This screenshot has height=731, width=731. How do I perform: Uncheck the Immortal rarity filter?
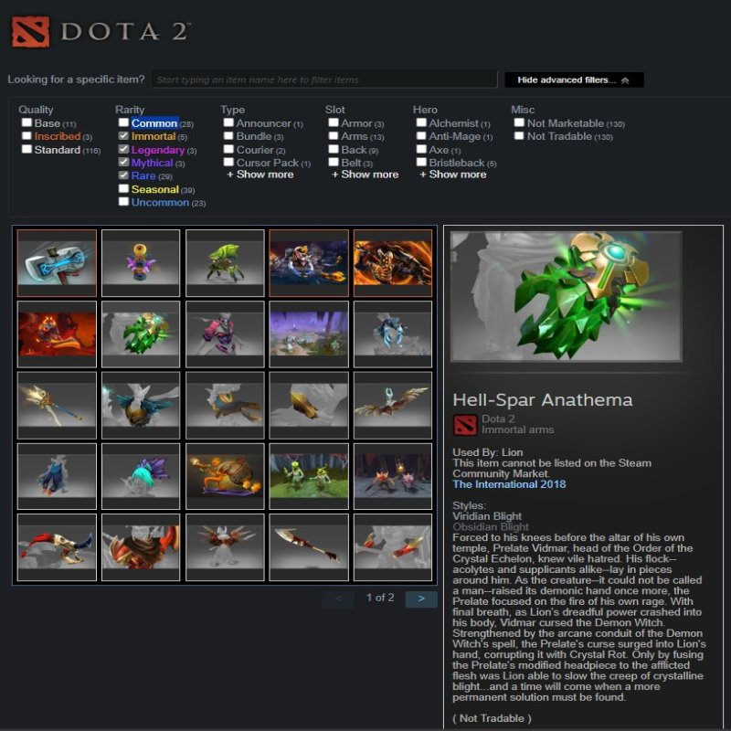123,135
